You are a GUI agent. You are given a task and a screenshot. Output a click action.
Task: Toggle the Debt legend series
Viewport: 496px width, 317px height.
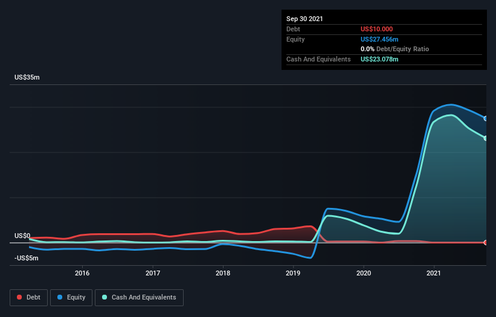coord(27,297)
